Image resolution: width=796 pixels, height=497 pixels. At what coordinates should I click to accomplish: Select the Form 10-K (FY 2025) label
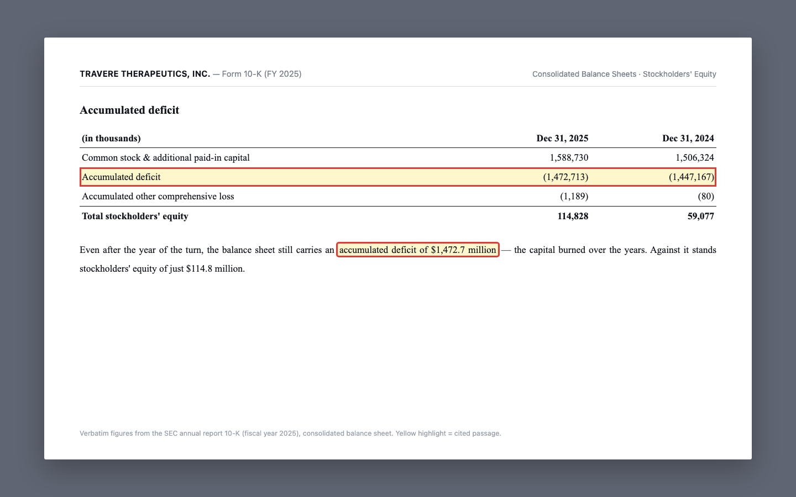[x=261, y=74]
